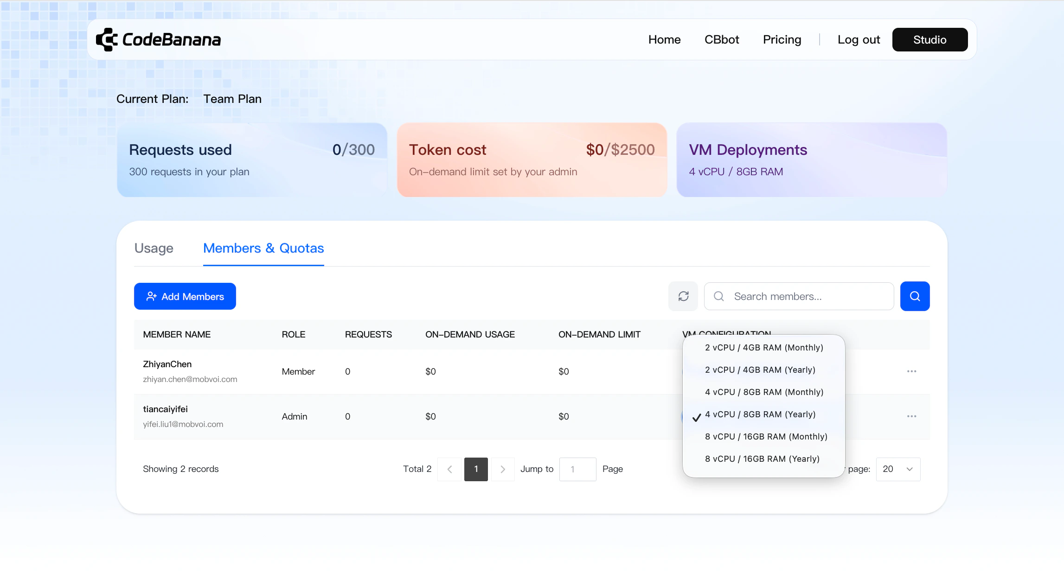Select 2 vCPU / 4GB RAM (Monthly) option

pyautogui.click(x=764, y=348)
